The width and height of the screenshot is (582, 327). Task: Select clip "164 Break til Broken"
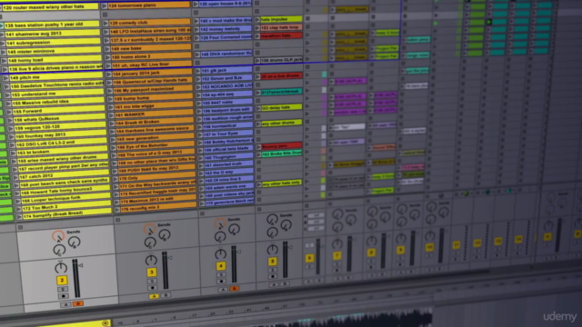pyautogui.click(x=154, y=122)
